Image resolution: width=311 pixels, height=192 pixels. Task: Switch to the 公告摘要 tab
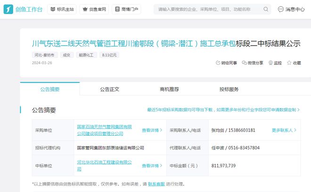click(50, 89)
